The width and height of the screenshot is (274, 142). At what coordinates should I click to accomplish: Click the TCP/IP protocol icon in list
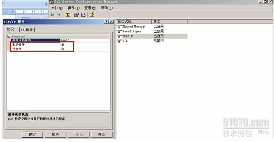(x=119, y=36)
